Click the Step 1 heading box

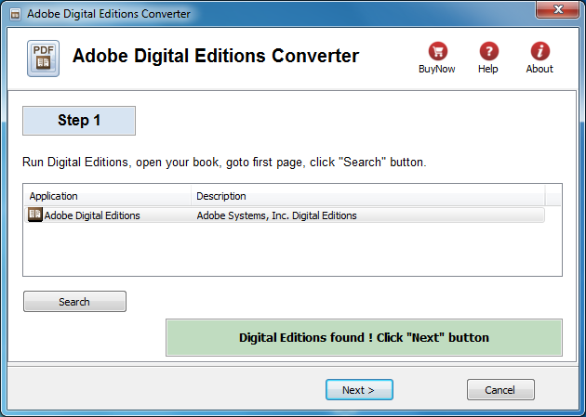click(x=79, y=121)
